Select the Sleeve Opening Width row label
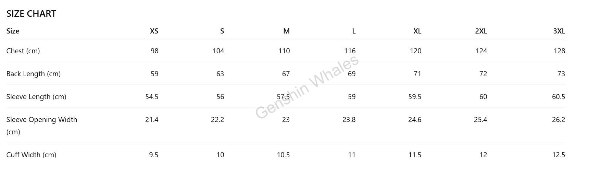The height and width of the screenshot is (173, 613). [x=41, y=120]
